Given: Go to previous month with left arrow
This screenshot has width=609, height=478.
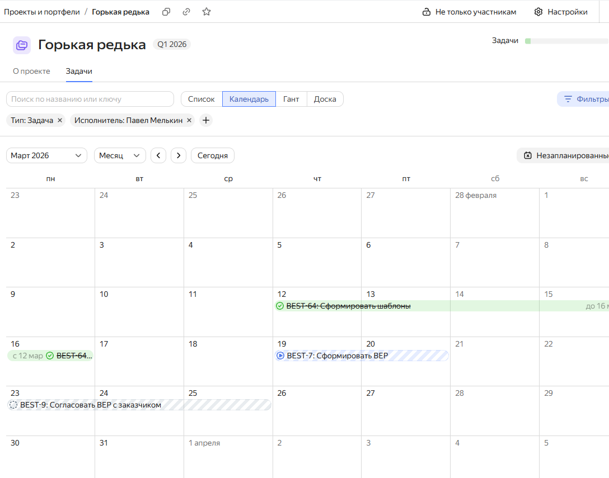Looking at the screenshot, I should click(158, 155).
